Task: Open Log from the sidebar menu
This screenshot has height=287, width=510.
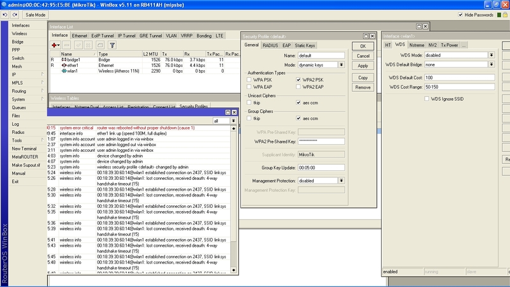Action: [x=15, y=124]
